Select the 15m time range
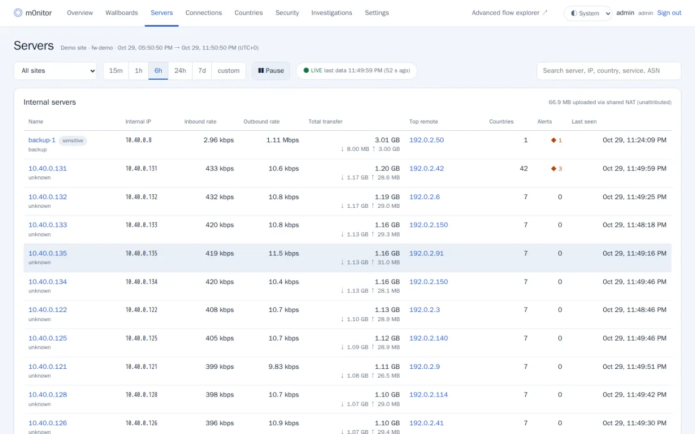Screen dimensions: 695x434 coord(116,71)
